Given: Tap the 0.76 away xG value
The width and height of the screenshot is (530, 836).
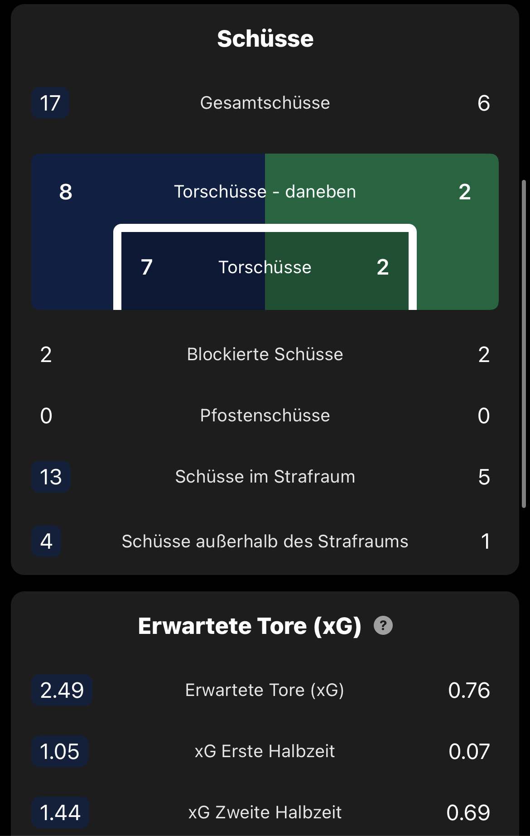Looking at the screenshot, I should coord(469,690).
